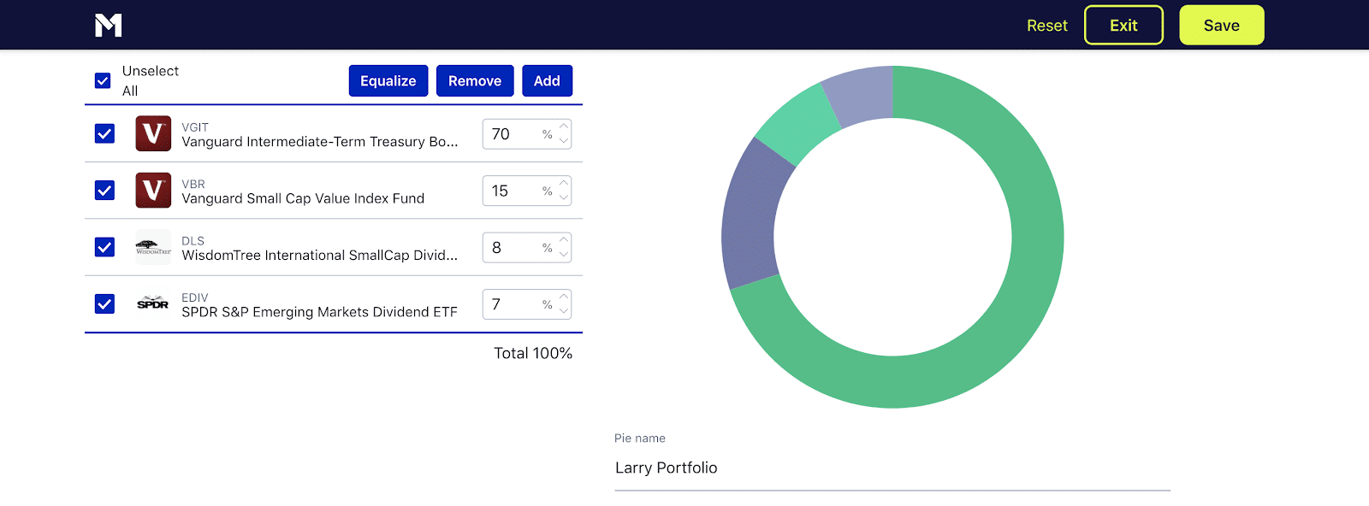Image resolution: width=1369 pixels, height=506 pixels.
Task: Click the WisdomTree logo icon for DLS
Action: pyautogui.click(x=153, y=247)
